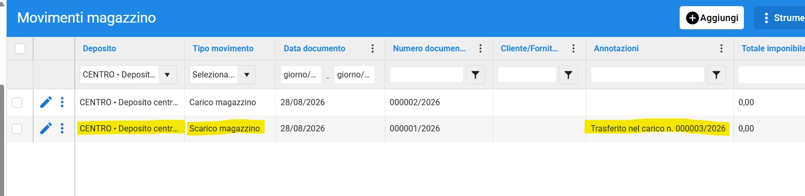Sort by Deposito column header

pyautogui.click(x=99, y=49)
